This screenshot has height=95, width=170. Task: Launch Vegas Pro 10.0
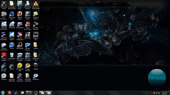tap(36, 36)
